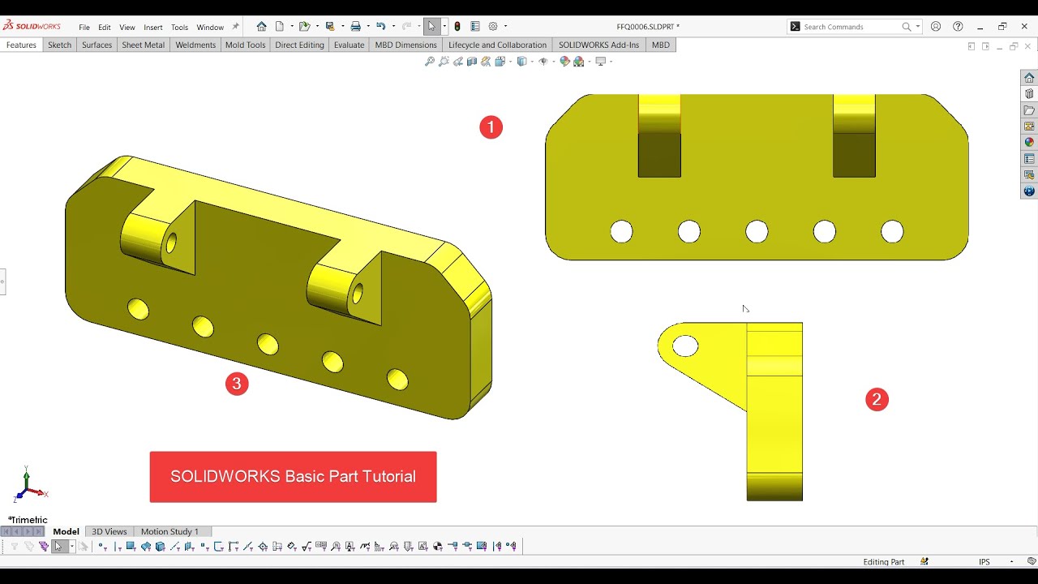Open File Properties icon next to Rebuild
The image size is (1038, 584).
(475, 27)
